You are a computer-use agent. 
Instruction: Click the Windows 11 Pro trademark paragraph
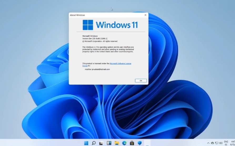pos(108,49)
